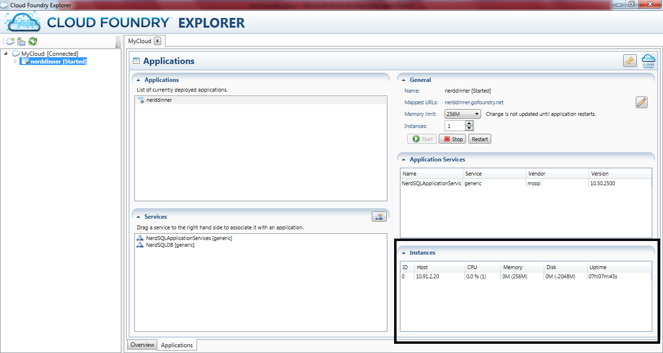The height and width of the screenshot is (353, 663).
Task: Click the Memory column header
Action: point(522,267)
